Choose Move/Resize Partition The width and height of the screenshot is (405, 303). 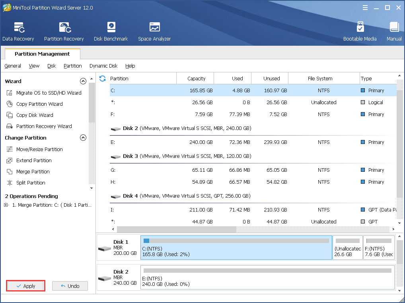coord(39,150)
